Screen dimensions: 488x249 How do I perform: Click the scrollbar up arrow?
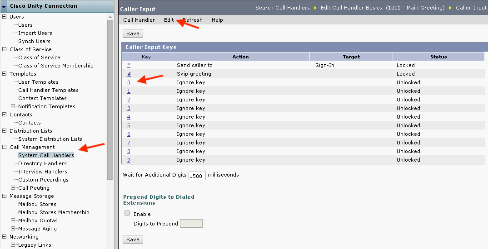[x=110, y=17]
